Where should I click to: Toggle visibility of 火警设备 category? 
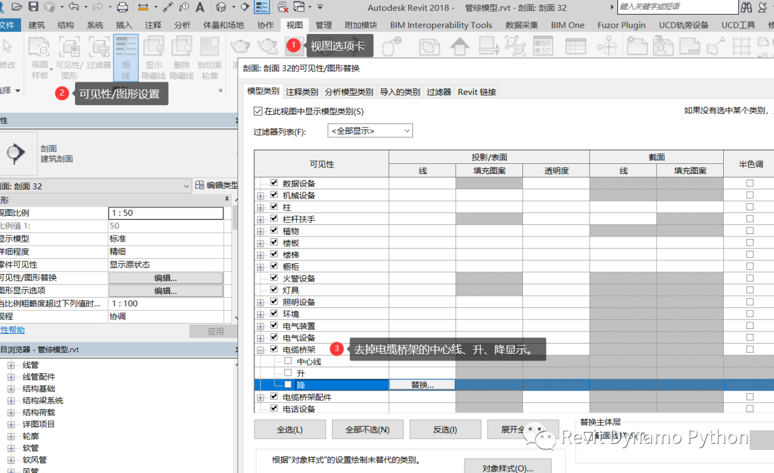pyautogui.click(x=273, y=278)
